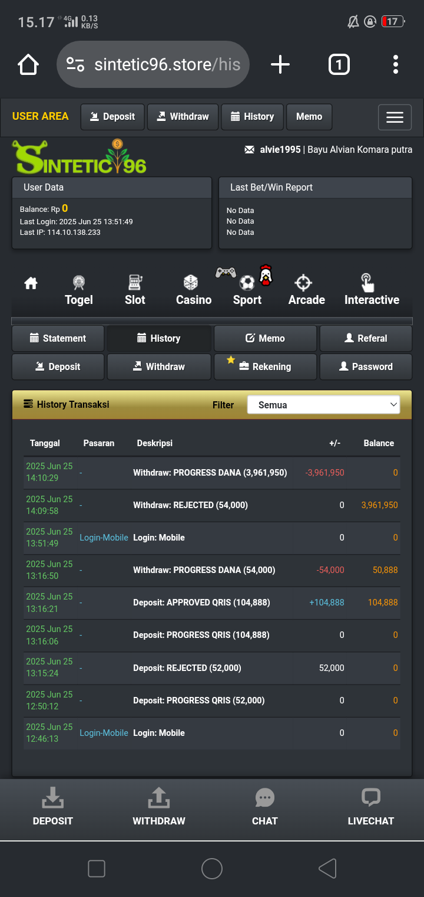Open a new browser tab

[x=280, y=64]
